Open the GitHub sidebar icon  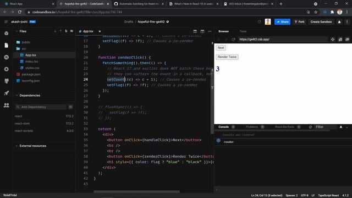coord(6,81)
